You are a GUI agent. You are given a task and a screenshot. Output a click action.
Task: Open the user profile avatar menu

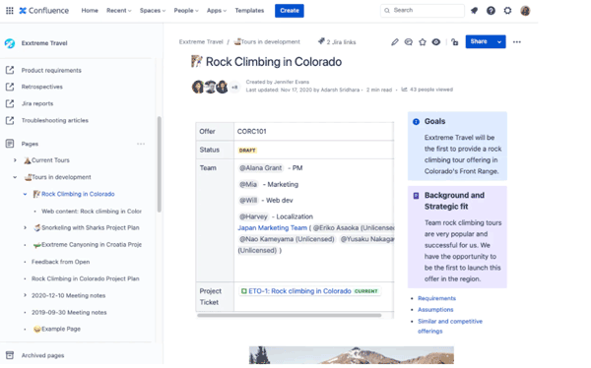525,11
